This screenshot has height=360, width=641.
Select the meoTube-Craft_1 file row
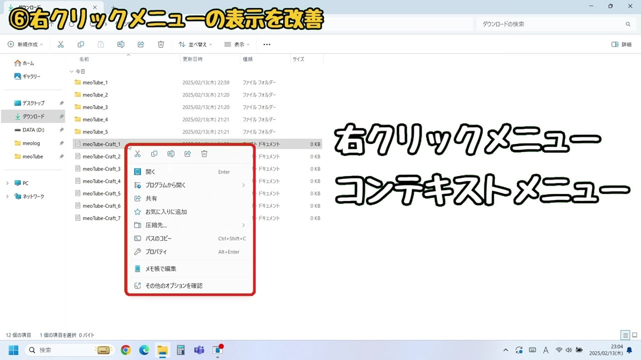tap(197, 144)
